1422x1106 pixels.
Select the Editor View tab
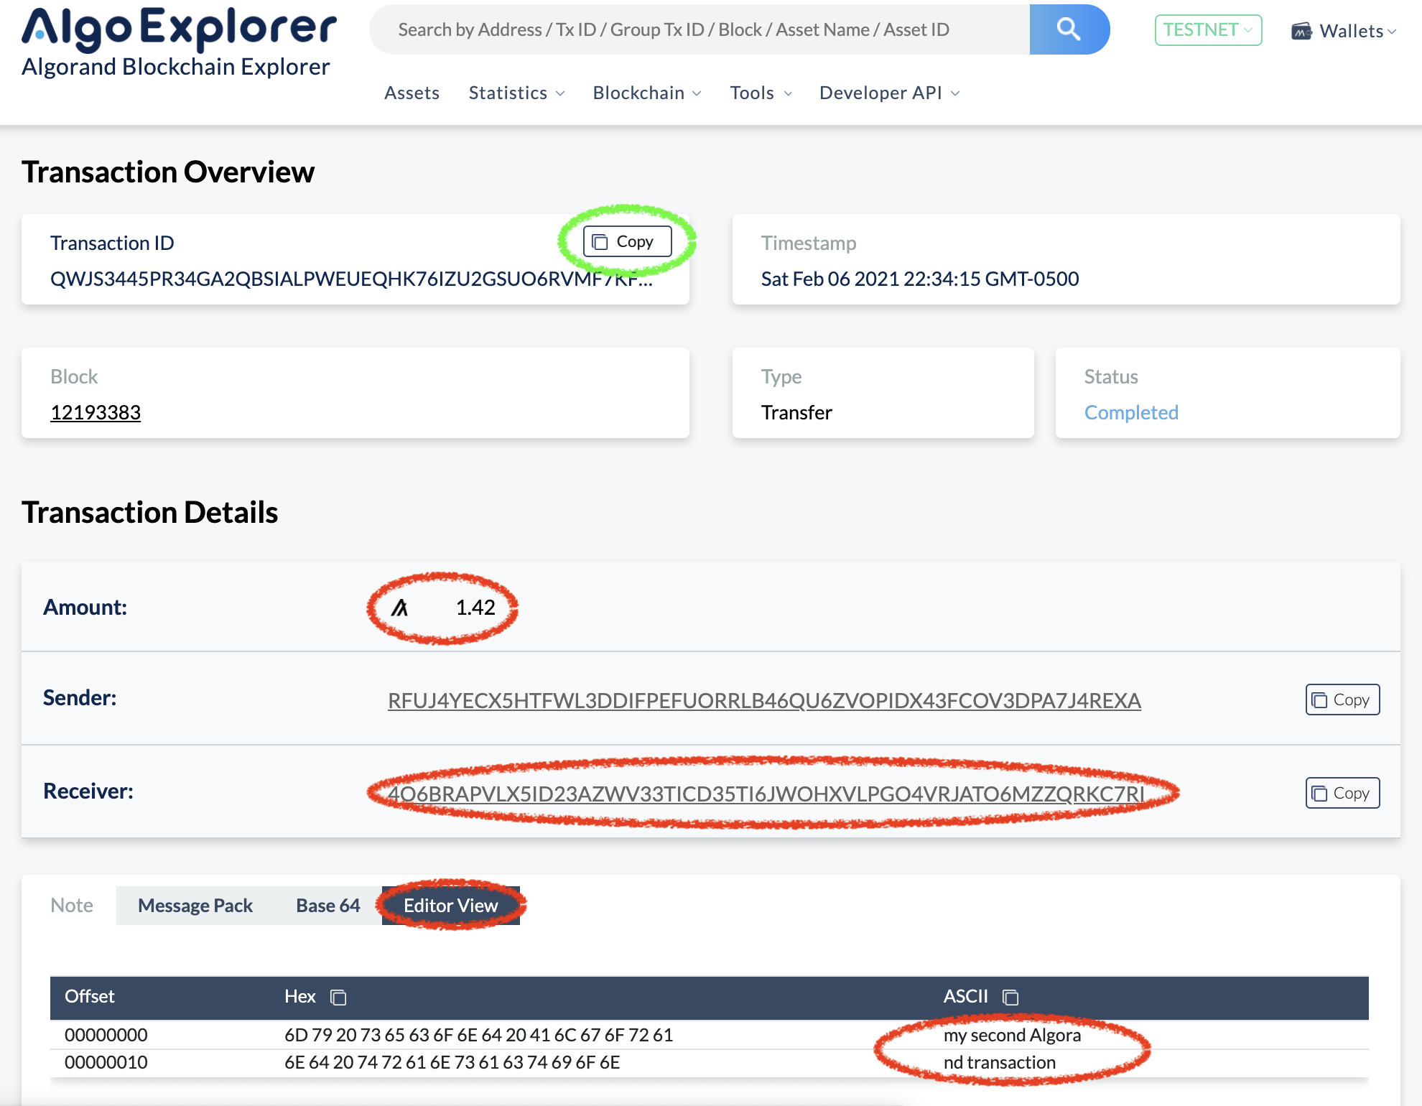pyautogui.click(x=450, y=906)
